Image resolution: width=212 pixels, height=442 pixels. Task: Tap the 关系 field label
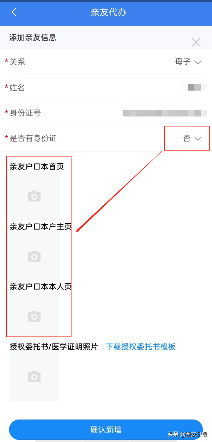coord(17,62)
